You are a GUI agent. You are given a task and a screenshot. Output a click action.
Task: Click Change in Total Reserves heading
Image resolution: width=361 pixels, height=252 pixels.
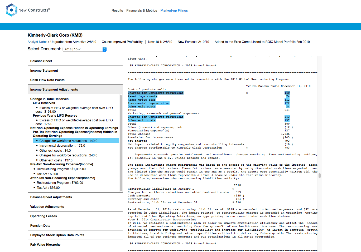(49, 99)
